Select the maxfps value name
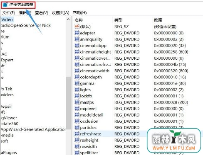This screenshot has height=155, width=203. (87, 102)
